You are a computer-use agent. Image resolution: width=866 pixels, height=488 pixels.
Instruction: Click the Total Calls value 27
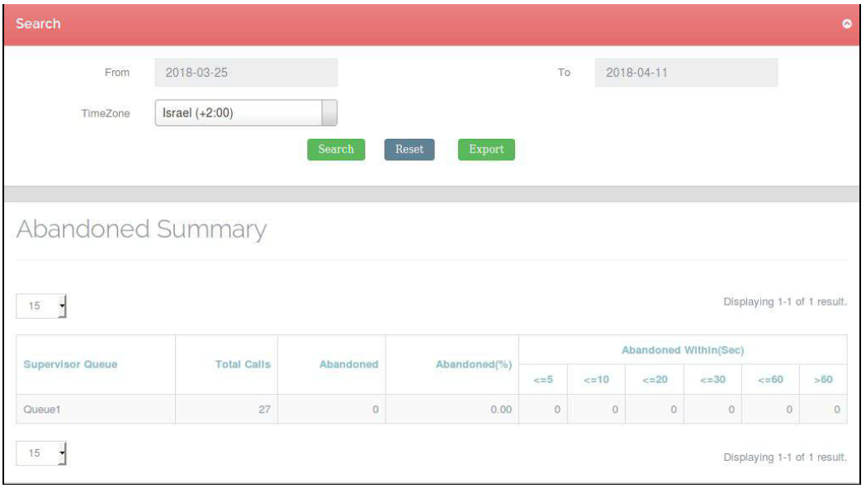pos(264,410)
